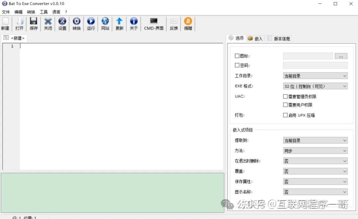Open the CMD-界面 console icon
The width and height of the screenshot is (358, 219).
(154, 21)
